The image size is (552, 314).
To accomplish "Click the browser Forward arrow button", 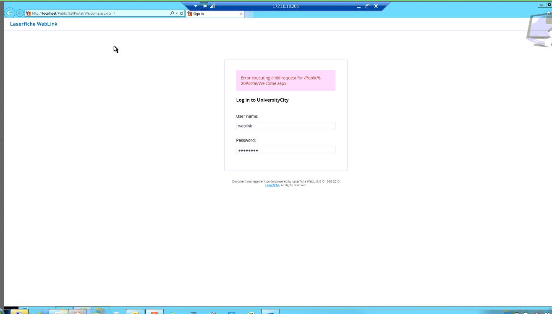I will tap(19, 13).
